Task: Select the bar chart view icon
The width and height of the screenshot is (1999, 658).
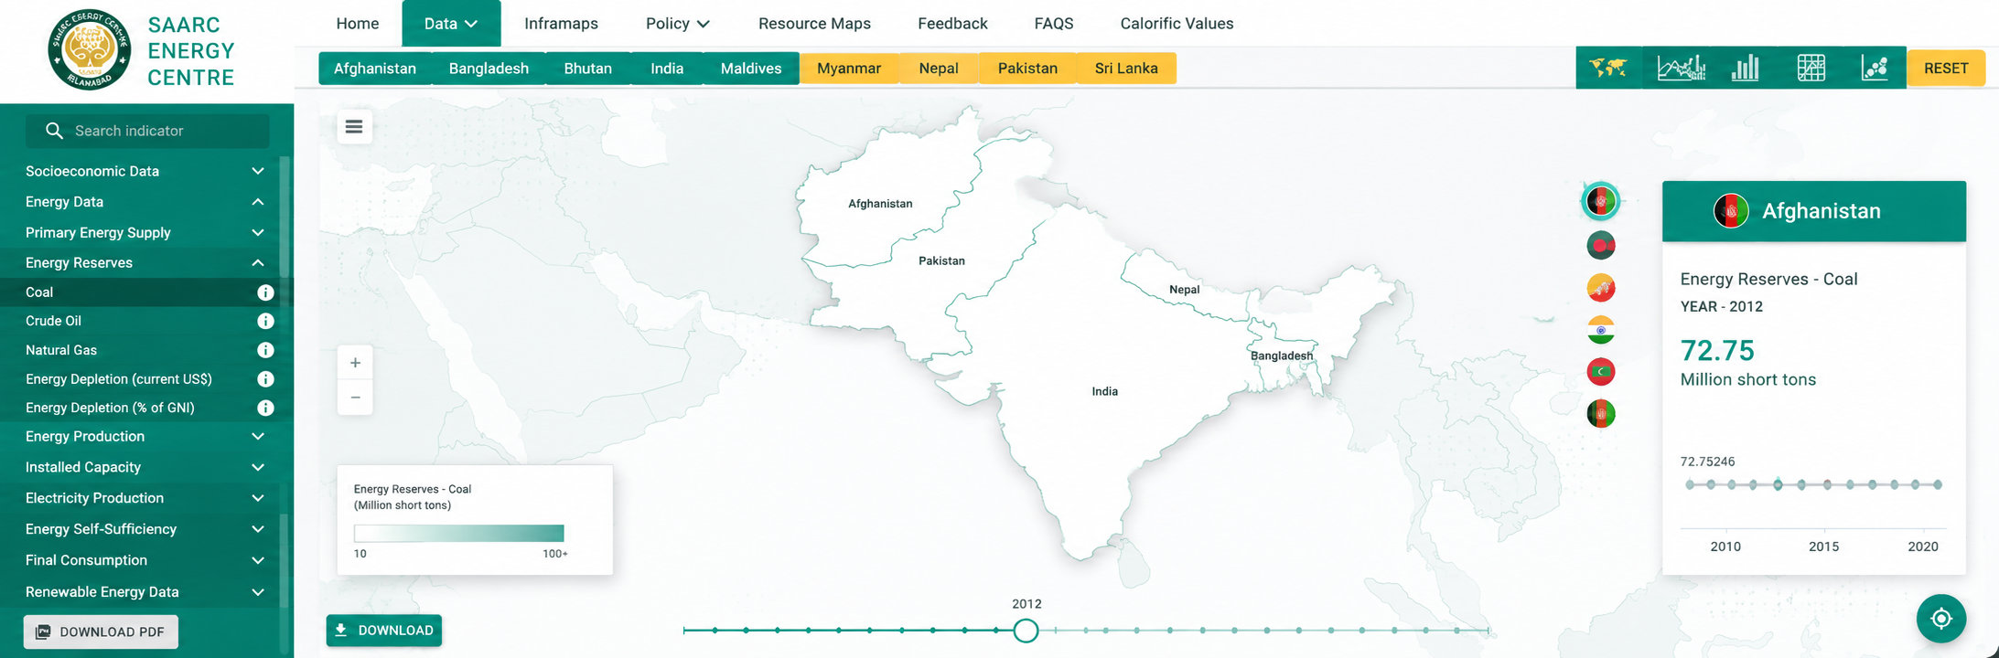Action: point(1746,68)
